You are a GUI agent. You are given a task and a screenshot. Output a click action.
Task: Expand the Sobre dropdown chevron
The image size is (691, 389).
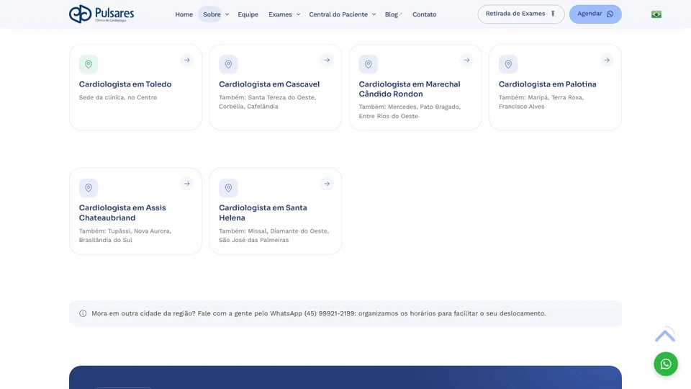point(227,14)
